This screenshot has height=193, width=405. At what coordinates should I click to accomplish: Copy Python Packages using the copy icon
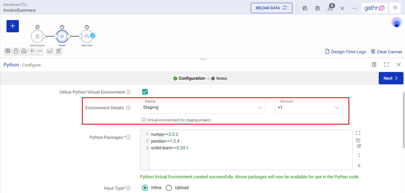pyautogui.click(x=358, y=140)
